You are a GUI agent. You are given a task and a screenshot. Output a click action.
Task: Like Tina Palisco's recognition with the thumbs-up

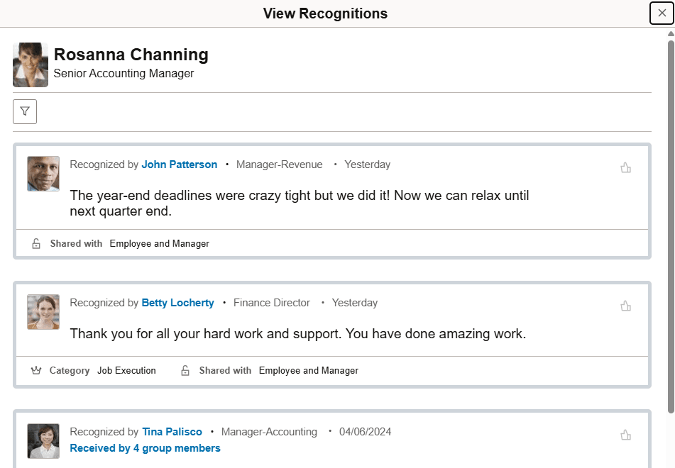(x=625, y=434)
